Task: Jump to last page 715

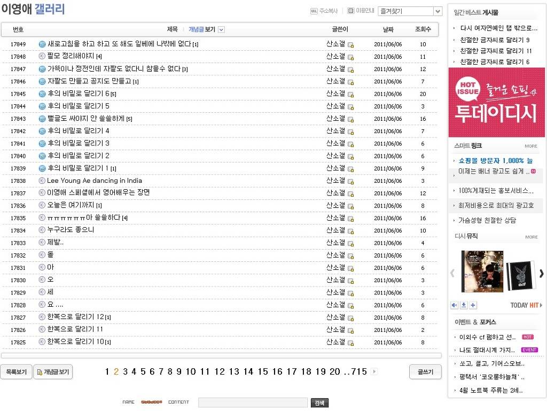Action: pyautogui.click(x=359, y=372)
